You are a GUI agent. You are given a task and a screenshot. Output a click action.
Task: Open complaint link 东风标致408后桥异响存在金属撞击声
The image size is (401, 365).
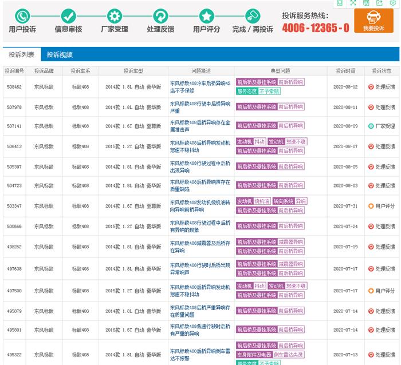(x=200, y=126)
